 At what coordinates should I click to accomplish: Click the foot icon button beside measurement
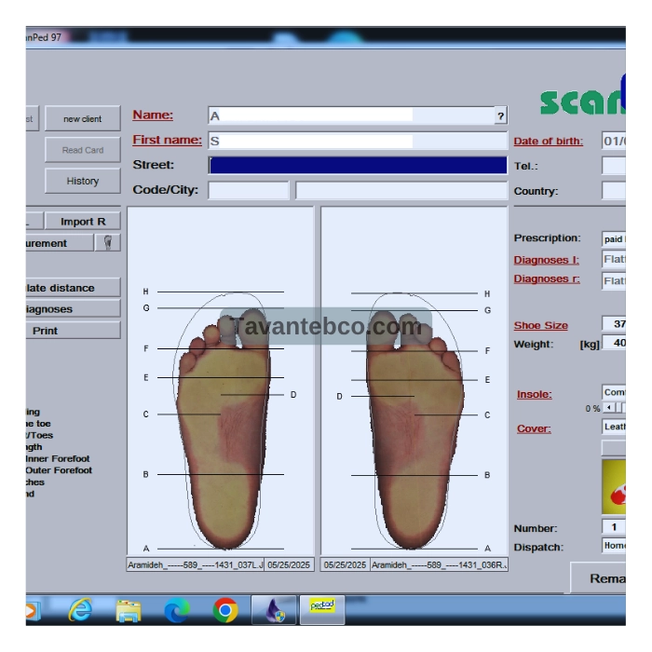pos(108,243)
